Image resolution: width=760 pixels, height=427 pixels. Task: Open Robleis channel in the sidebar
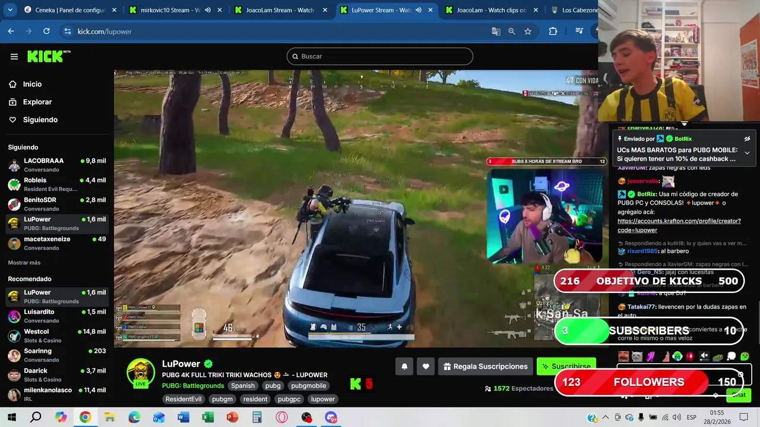(56, 184)
